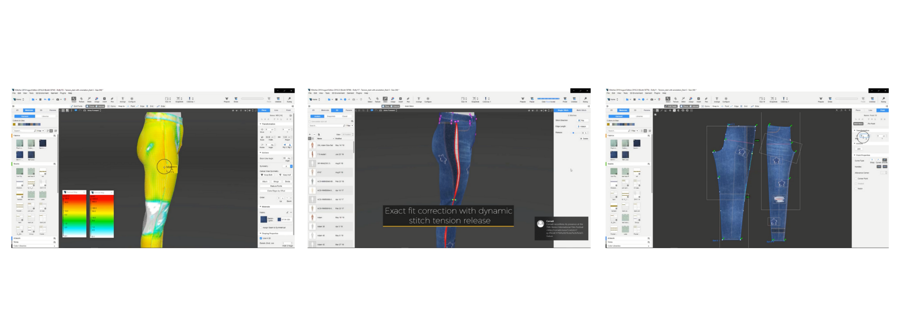Click the Sharp curve type icon in right window
Image resolution: width=905 pixels, height=318 pixels.
(x=872, y=160)
